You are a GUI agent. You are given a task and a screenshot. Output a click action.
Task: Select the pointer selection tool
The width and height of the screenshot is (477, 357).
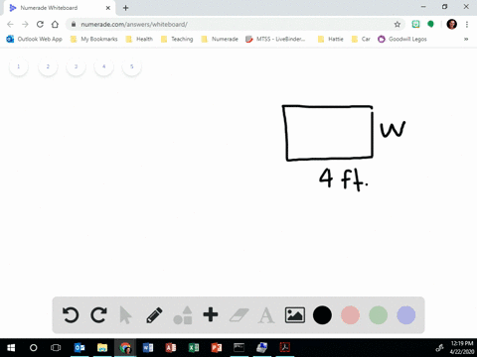[x=125, y=315]
